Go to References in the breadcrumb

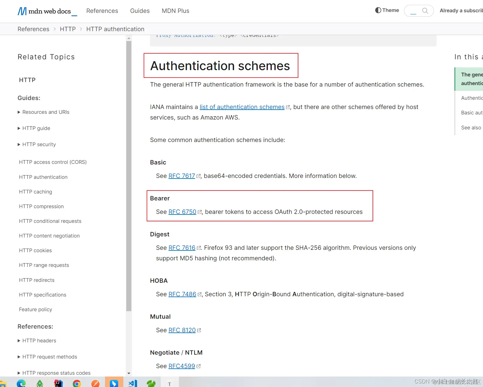point(34,29)
